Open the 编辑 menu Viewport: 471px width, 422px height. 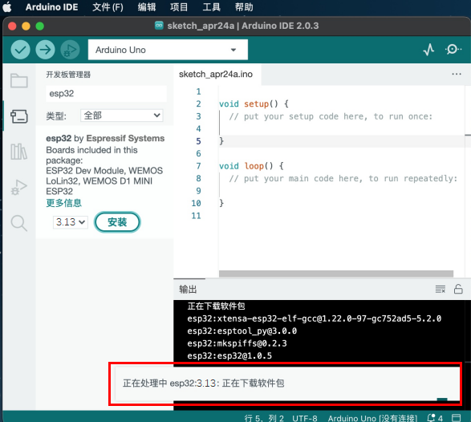[x=147, y=7]
